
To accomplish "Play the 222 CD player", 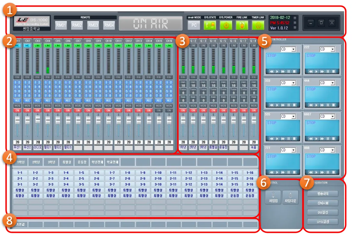I will pos(316,71).
